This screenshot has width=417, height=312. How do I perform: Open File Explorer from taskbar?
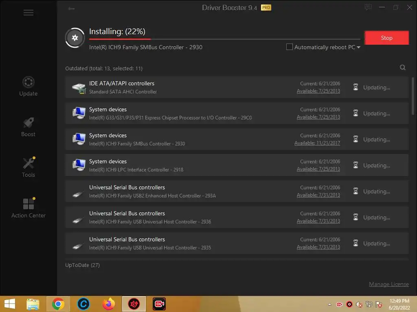click(x=33, y=304)
